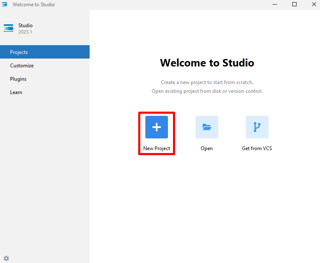Click the Studio logo in the sidebar
The width and height of the screenshot is (320, 263).
[x=9, y=28]
